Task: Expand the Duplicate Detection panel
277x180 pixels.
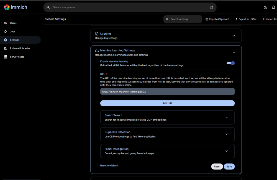Action: point(227,134)
